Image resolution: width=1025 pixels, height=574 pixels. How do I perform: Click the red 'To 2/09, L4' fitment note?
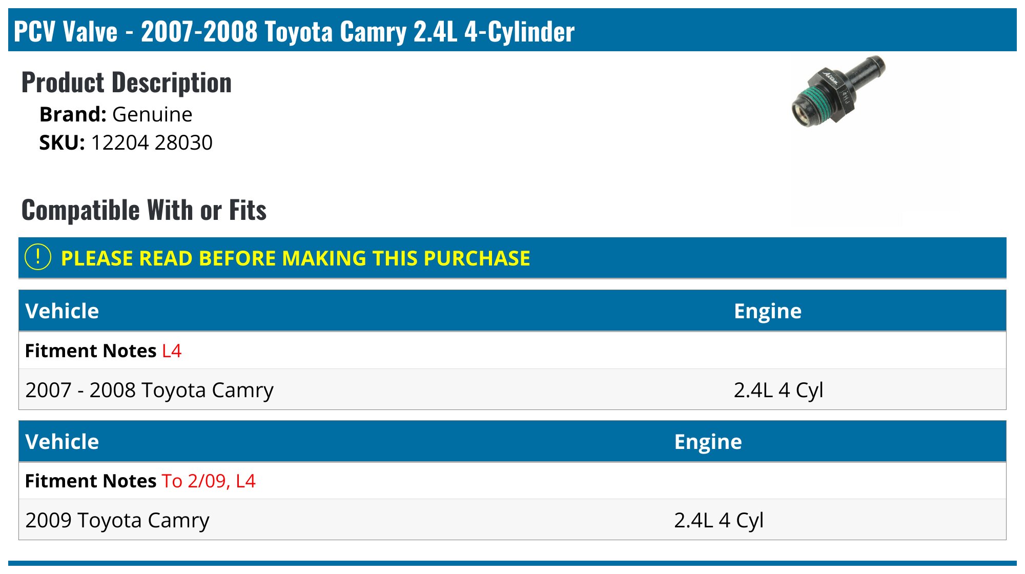(x=209, y=481)
